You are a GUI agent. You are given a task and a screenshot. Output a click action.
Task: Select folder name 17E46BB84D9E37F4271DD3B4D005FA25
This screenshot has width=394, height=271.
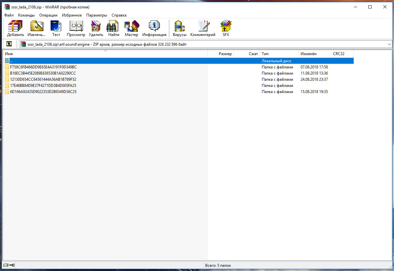point(43,86)
